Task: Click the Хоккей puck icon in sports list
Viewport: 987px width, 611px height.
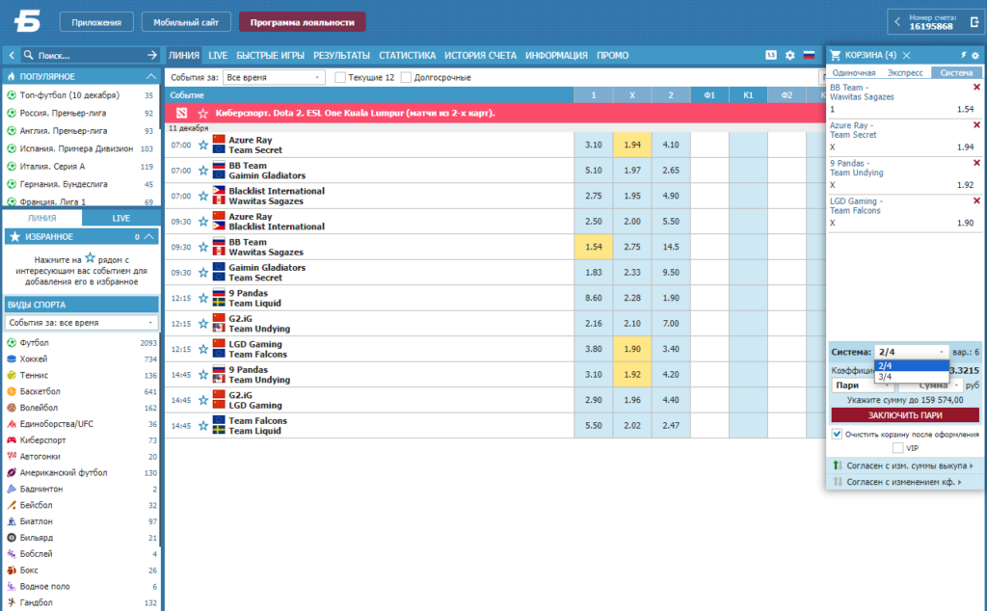Action: pos(12,359)
